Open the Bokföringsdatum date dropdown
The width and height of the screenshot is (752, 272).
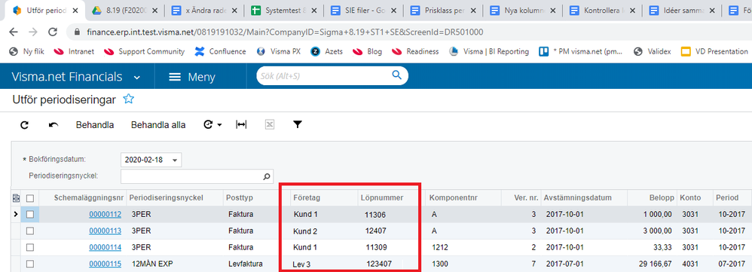(x=175, y=160)
